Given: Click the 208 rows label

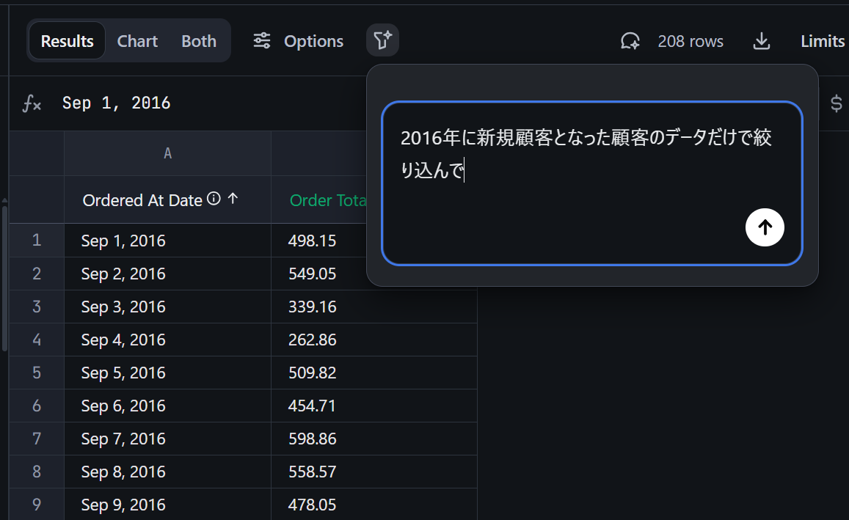Looking at the screenshot, I should (x=691, y=41).
